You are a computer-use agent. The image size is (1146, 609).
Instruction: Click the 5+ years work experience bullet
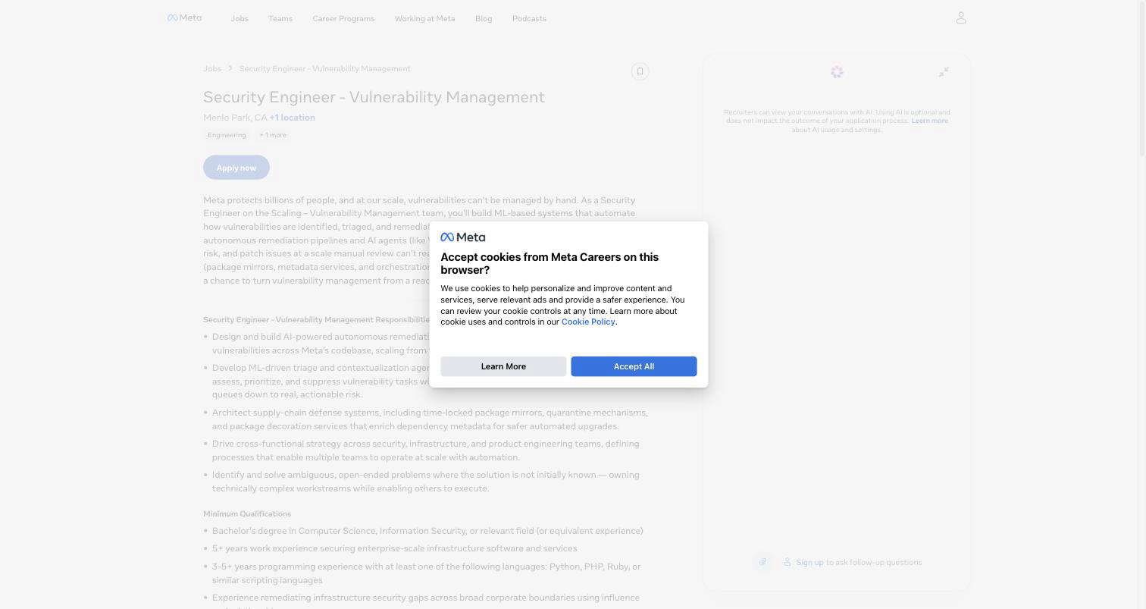click(x=394, y=548)
